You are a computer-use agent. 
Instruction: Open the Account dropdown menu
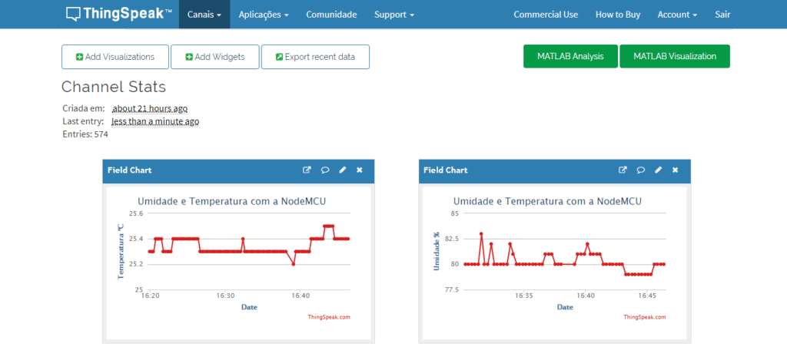click(677, 15)
